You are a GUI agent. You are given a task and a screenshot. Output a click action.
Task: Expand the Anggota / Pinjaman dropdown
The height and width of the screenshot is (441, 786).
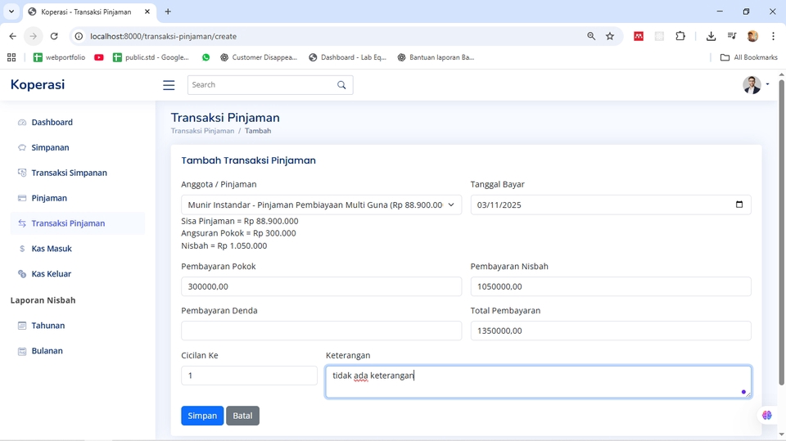pos(321,205)
